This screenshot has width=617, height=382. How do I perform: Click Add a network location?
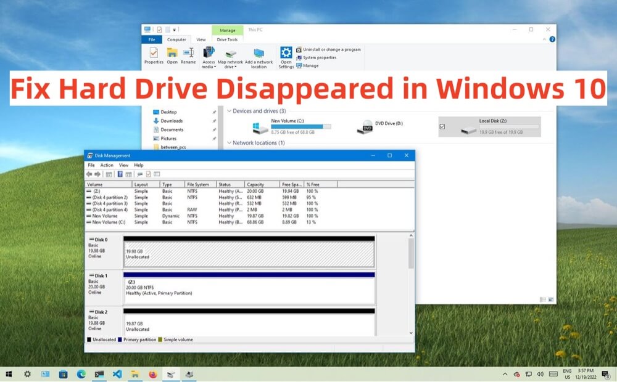(x=259, y=58)
